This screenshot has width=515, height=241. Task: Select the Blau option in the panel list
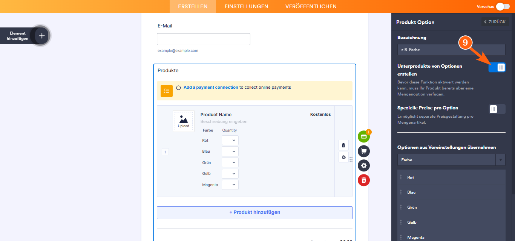[451, 192]
